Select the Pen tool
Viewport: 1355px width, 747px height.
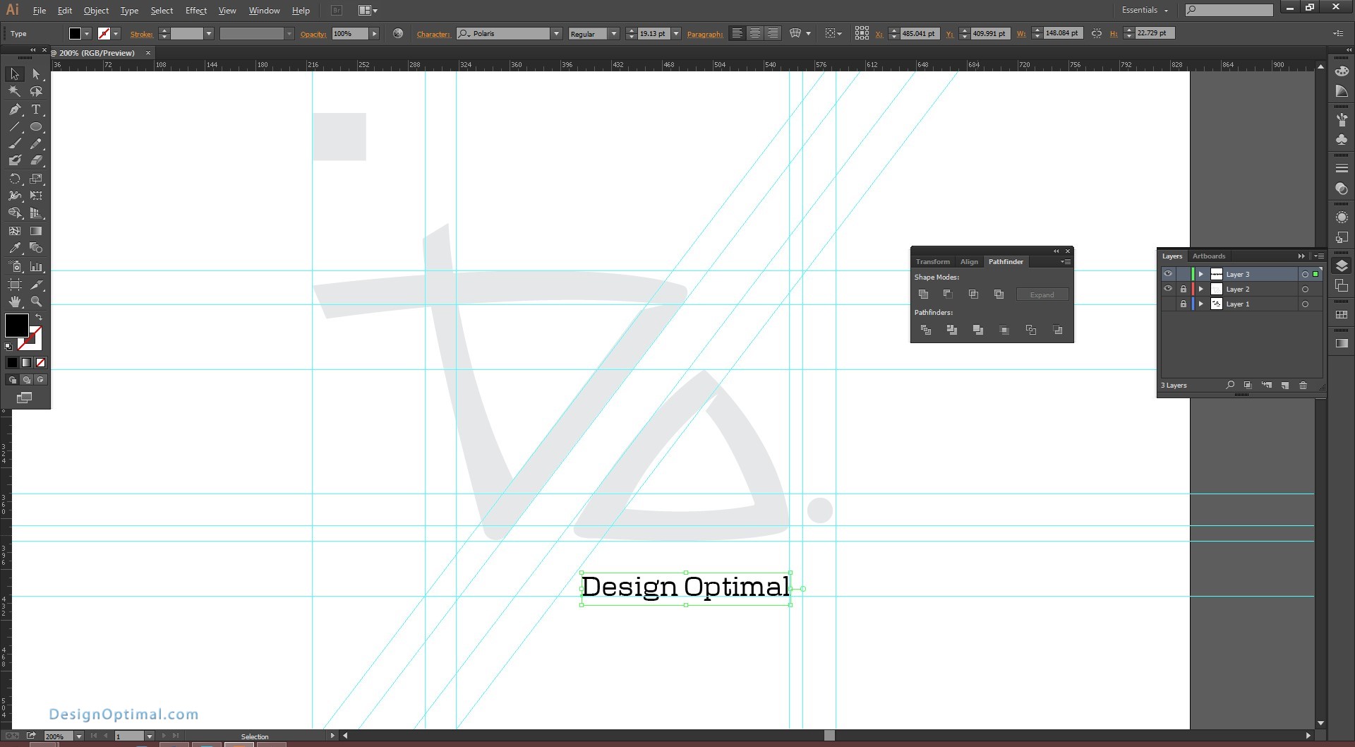click(x=14, y=109)
